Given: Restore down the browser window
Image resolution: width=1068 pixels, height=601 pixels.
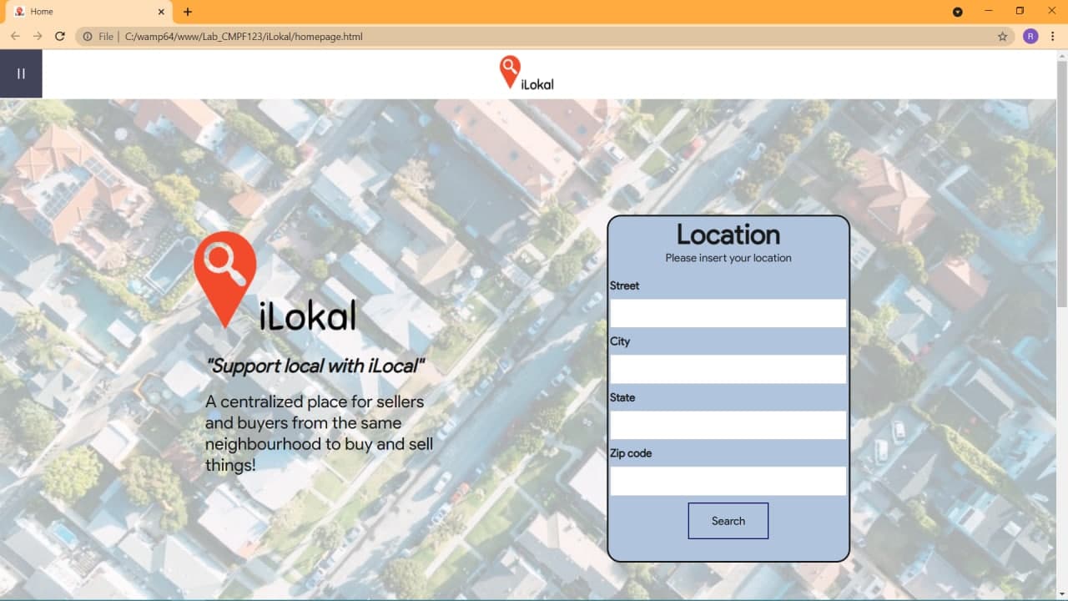Looking at the screenshot, I should tap(1020, 11).
